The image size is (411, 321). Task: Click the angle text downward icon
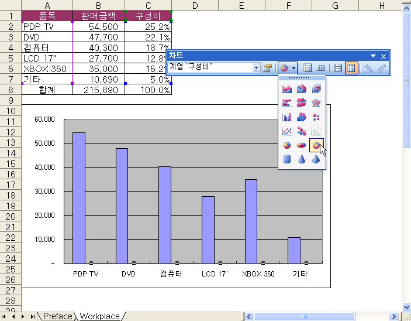click(x=368, y=68)
